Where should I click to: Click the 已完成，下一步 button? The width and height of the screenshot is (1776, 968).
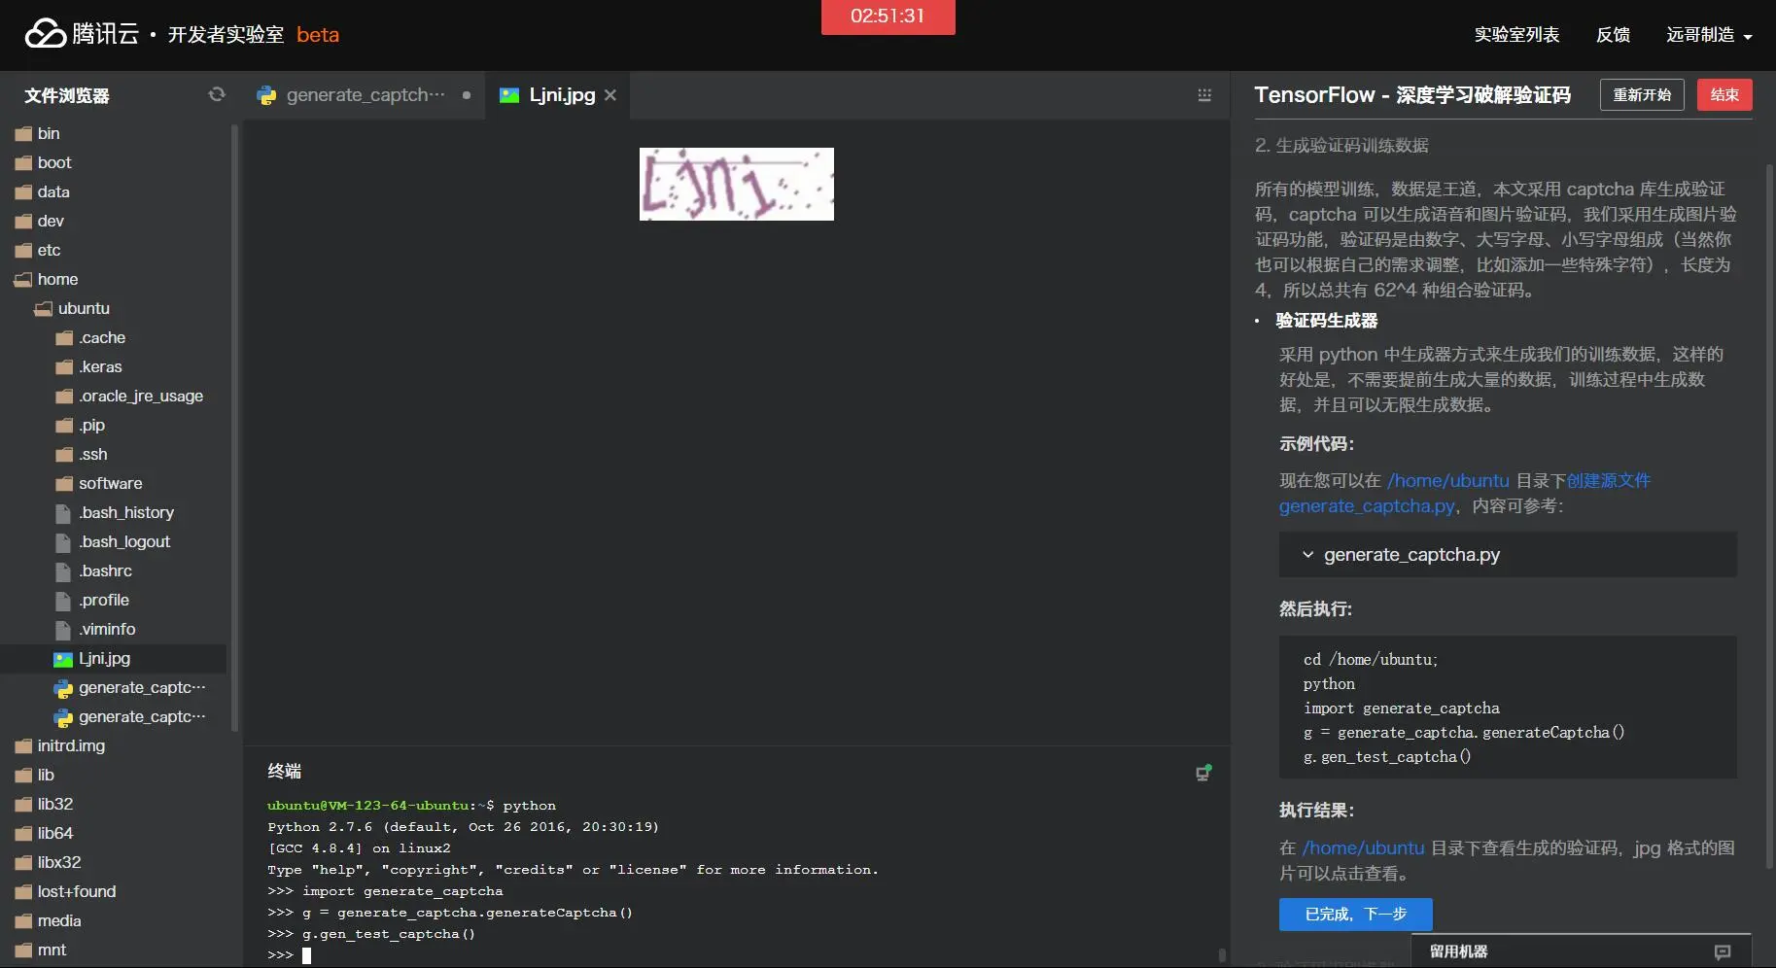[1355, 915]
